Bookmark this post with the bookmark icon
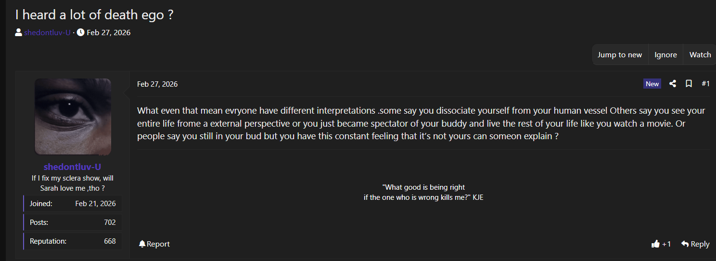The width and height of the screenshot is (716, 261). click(x=689, y=84)
